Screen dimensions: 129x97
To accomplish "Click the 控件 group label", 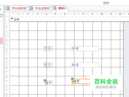I will pyautogui.click(x=106, y=3).
